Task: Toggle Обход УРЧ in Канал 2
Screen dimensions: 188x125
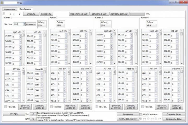Action: coord(60,24)
